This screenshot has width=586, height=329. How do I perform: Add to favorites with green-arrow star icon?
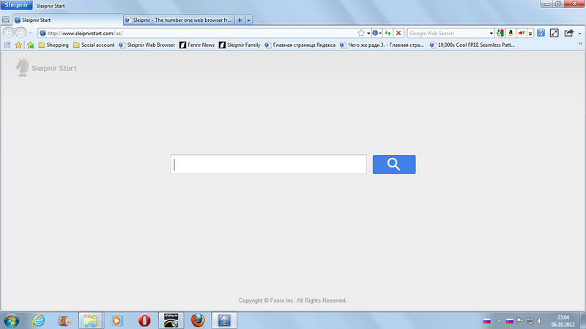coord(31,45)
